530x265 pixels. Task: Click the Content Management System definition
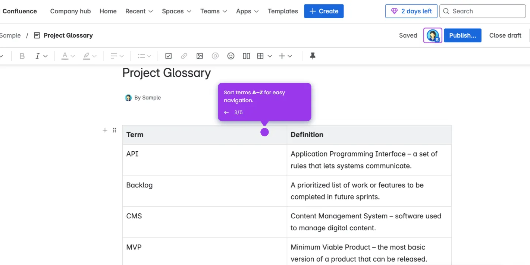(369, 222)
